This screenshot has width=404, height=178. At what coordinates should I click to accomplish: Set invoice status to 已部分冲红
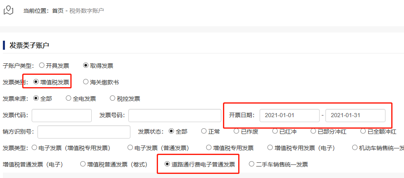coord(313,132)
